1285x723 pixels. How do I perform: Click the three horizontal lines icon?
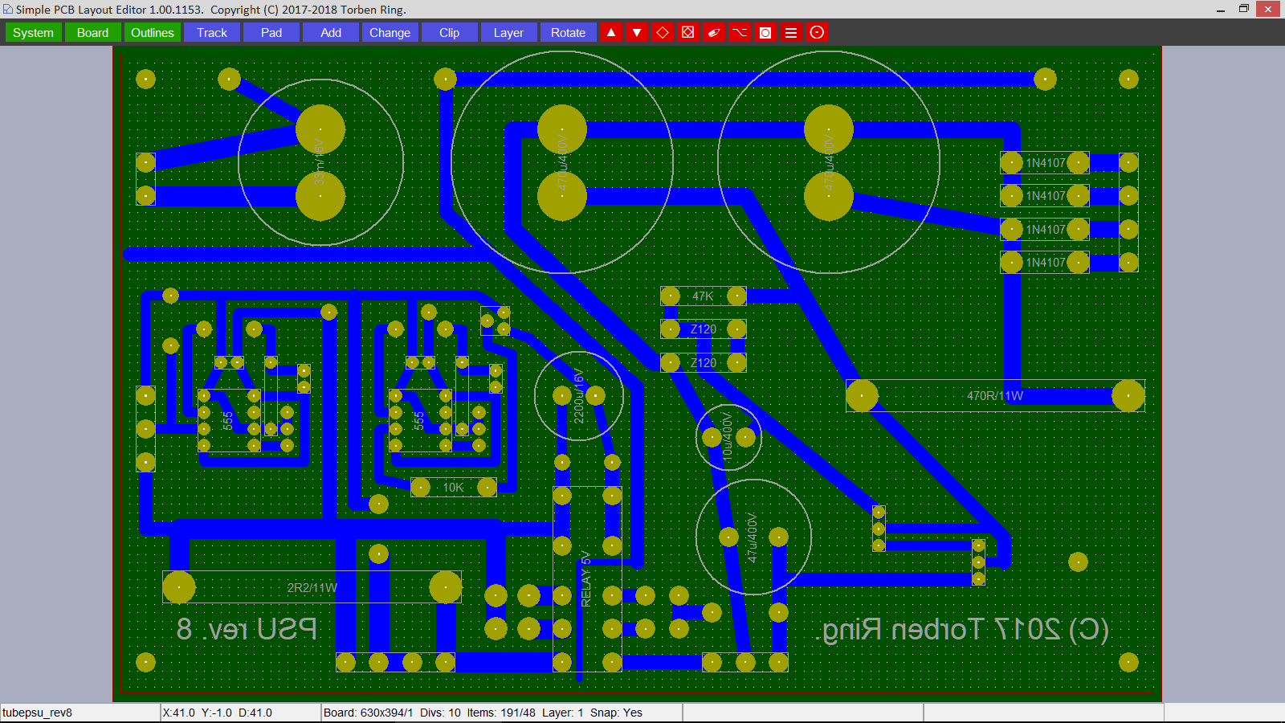click(791, 32)
